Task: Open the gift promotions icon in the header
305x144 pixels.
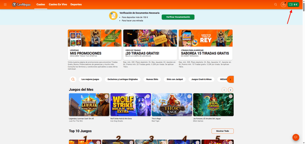Action: tap(283, 4)
